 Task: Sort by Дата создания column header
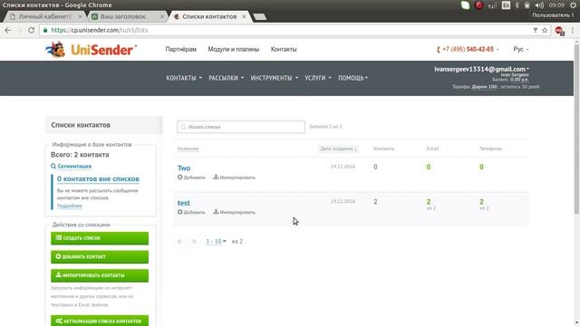pyautogui.click(x=338, y=149)
